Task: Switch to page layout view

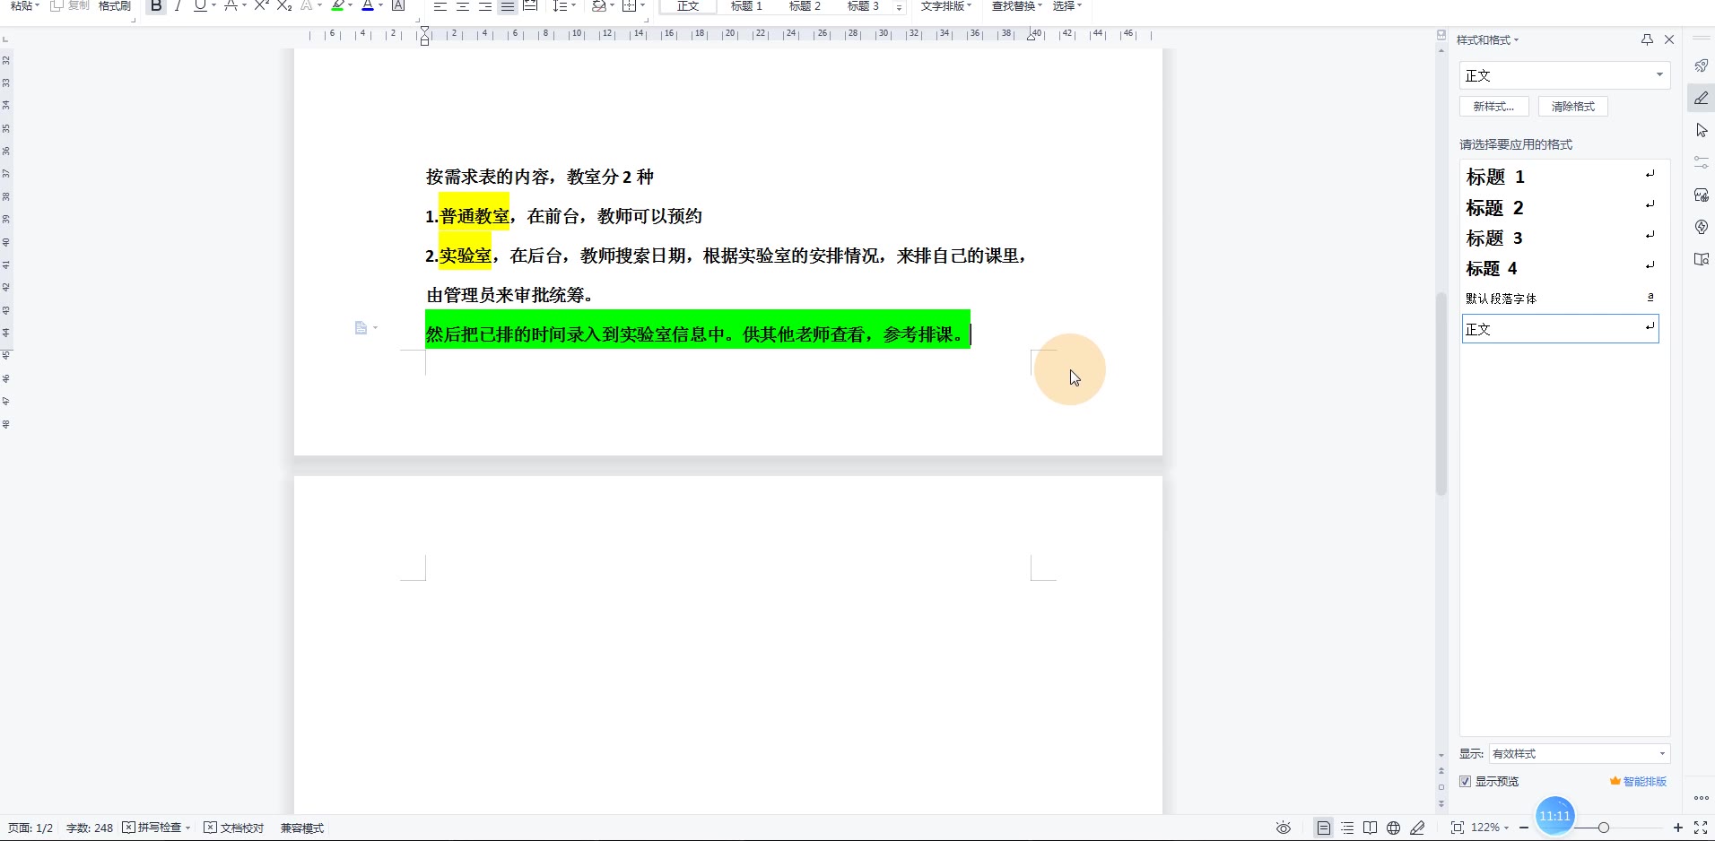Action: pyautogui.click(x=1324, y=828)
